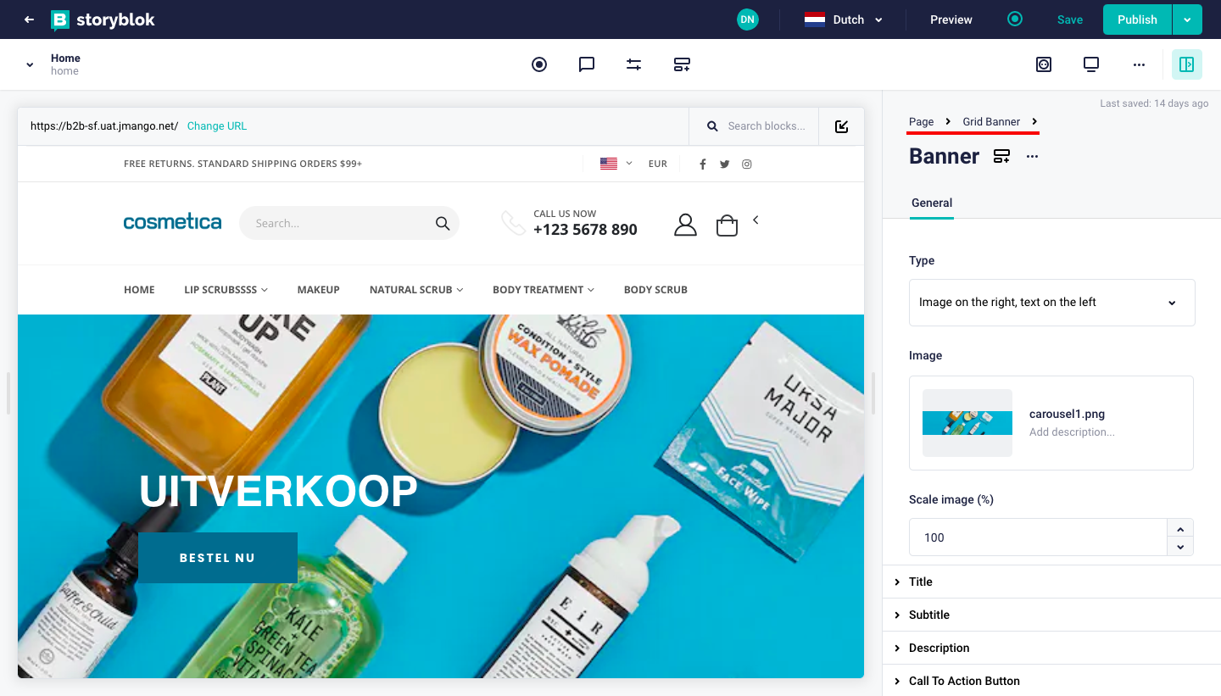Increase the Scale image value with up arrow
1221x696 pixels.
(x=1180, y=528)
